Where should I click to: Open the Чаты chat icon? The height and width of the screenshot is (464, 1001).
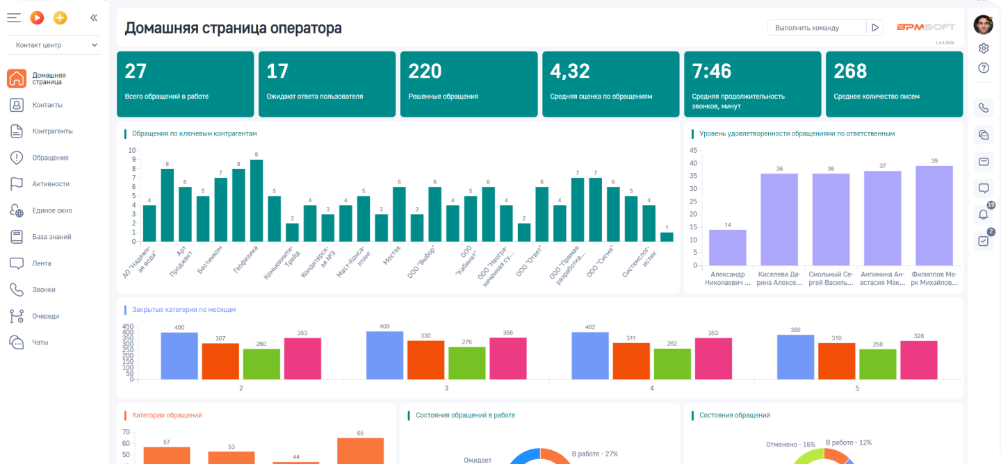pos(17,342)
